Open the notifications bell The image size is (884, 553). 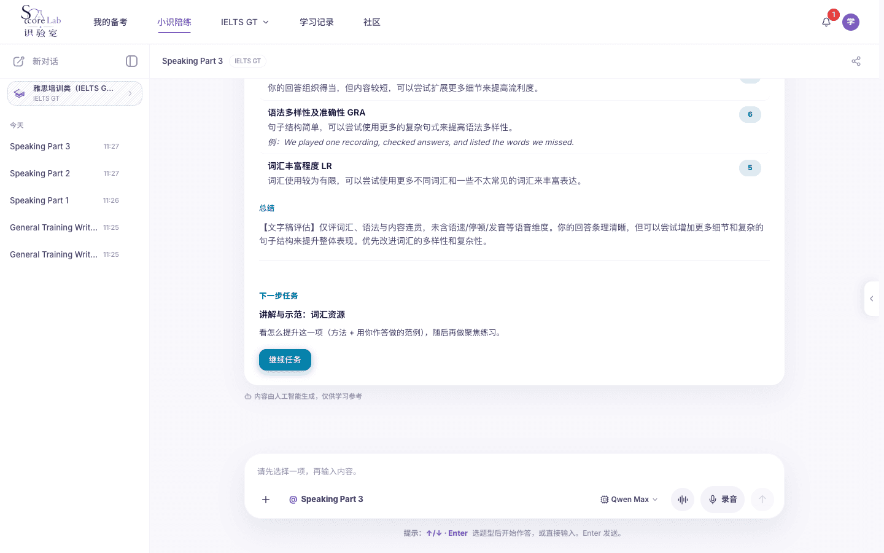826,22
